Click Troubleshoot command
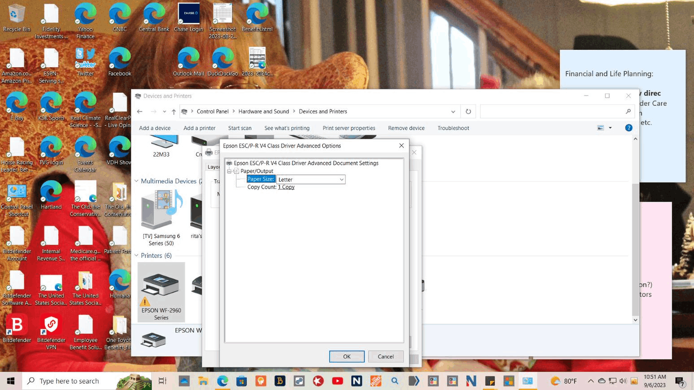 click(453, 128)
